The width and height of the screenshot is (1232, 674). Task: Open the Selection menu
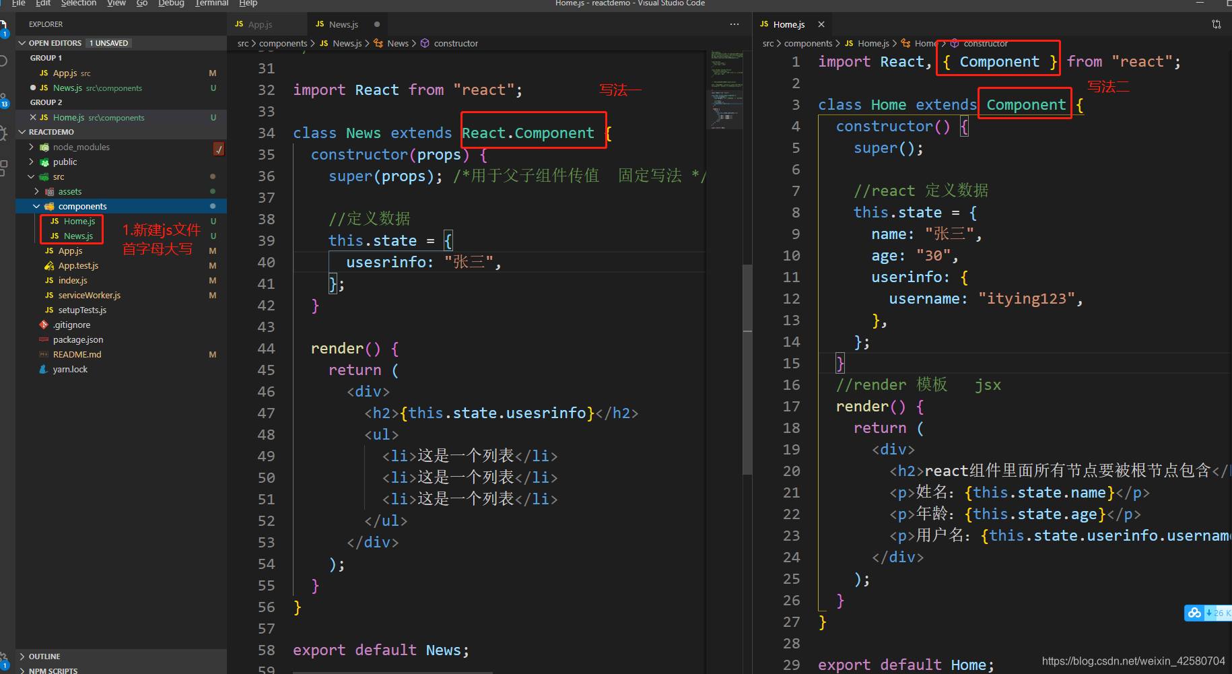coord(79,3)
